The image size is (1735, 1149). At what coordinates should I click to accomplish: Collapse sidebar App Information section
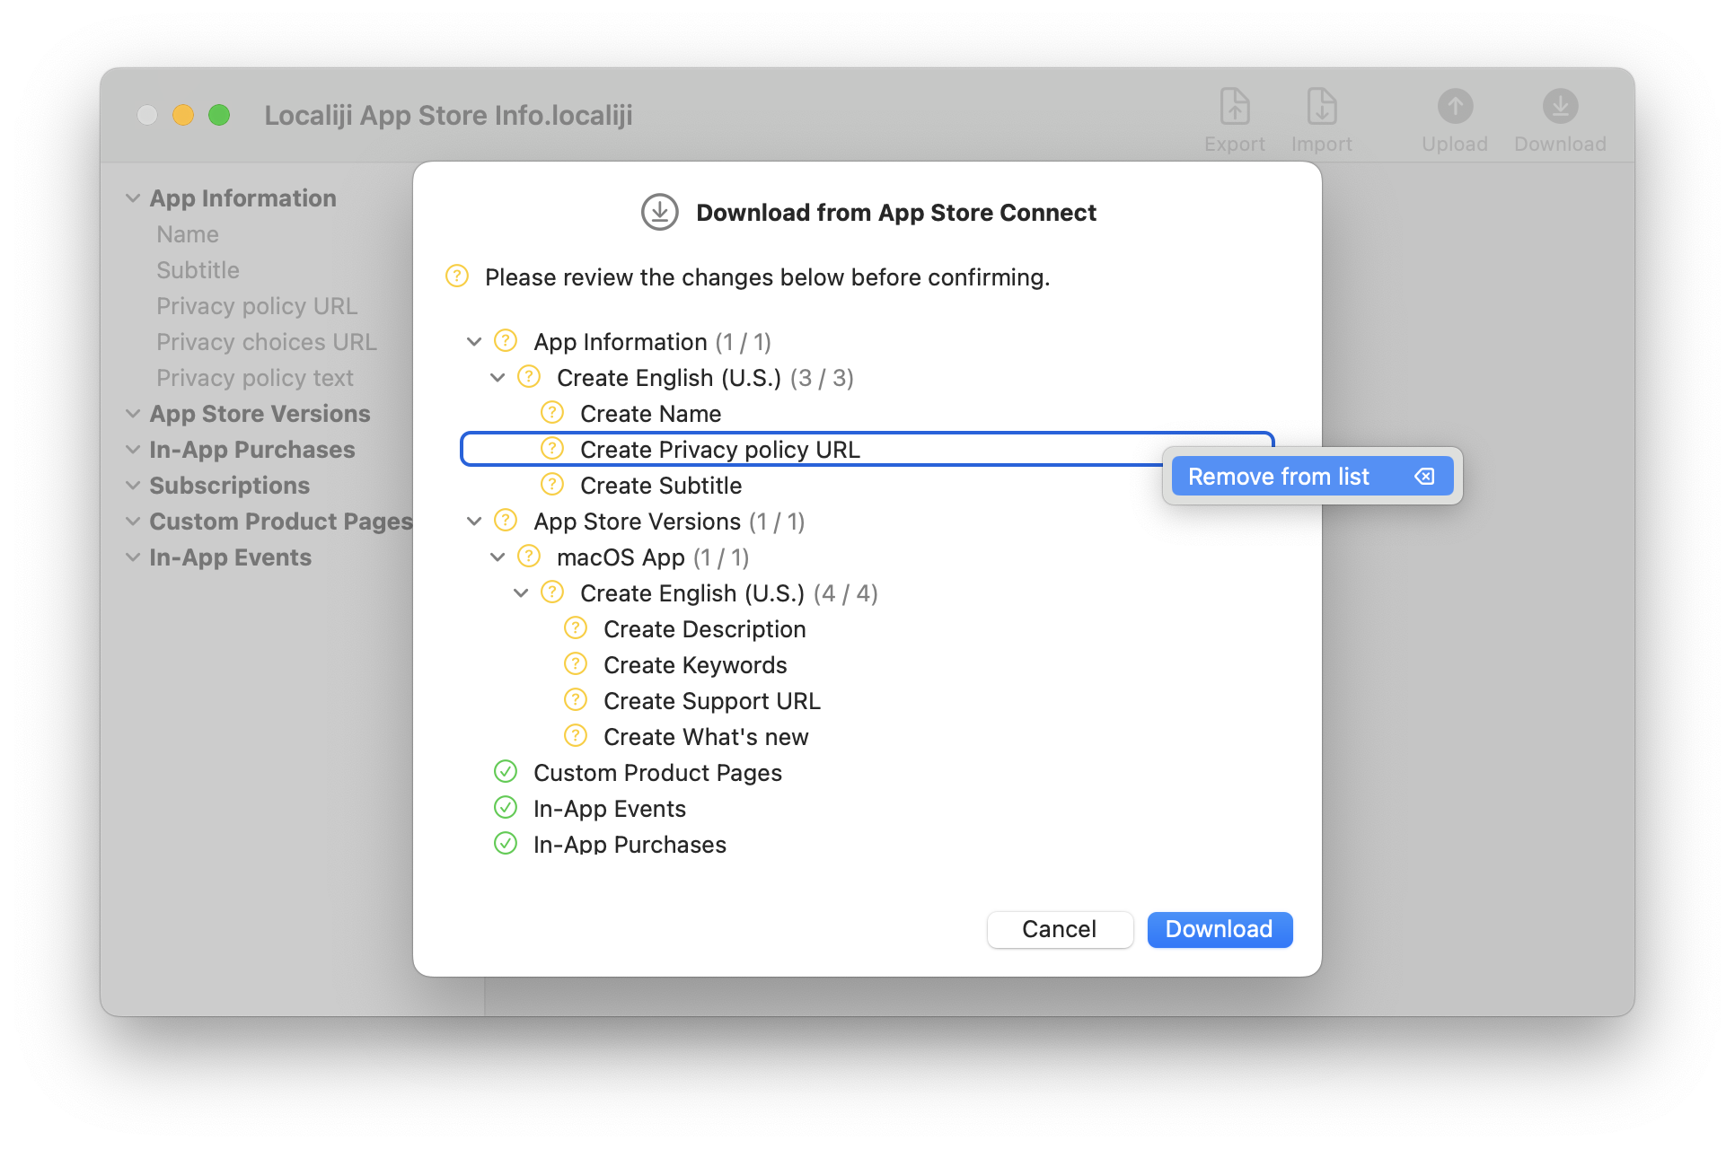click(133, 198)
